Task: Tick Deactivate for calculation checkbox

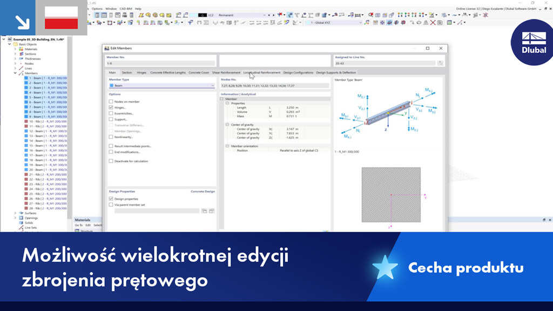Action: (x=111, y=161)
